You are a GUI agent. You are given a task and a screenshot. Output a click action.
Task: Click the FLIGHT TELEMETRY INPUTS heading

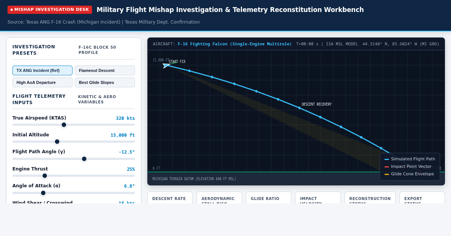[x=39, y=99]
